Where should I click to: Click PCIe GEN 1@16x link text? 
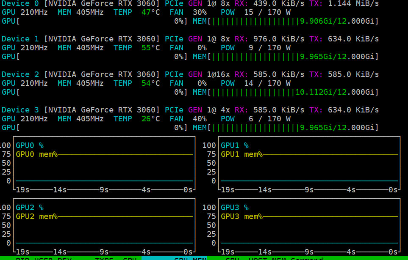click(197, 74)
